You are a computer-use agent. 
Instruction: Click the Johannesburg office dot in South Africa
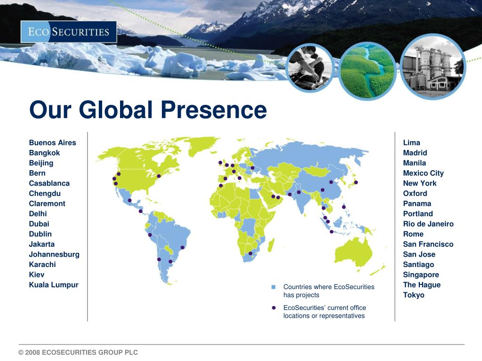pyautogui.click(x=250, y=253)
